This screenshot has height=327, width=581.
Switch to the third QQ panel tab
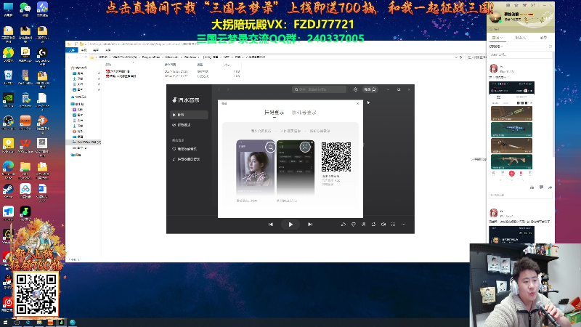tap(543, 38)
